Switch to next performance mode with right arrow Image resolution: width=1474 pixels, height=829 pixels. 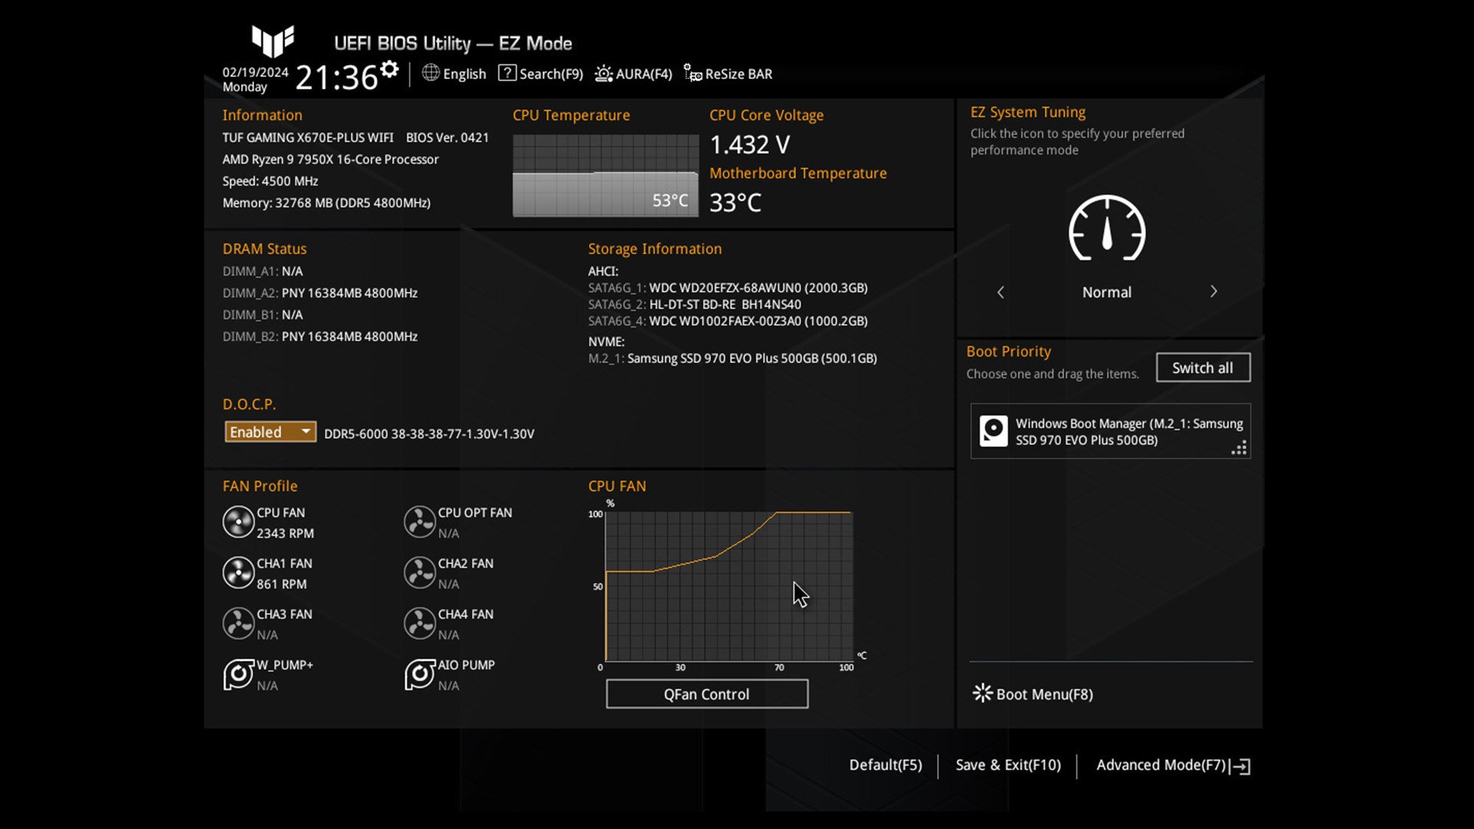(1214, 292)
